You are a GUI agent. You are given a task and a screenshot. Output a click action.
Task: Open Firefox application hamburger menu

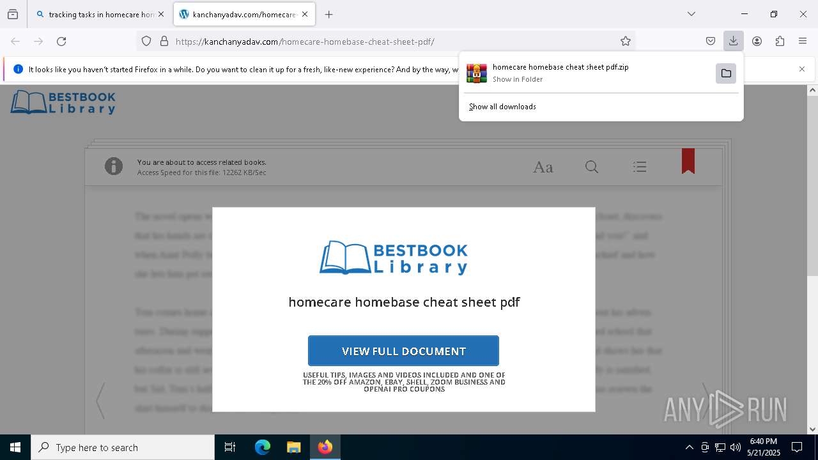pyautogui.click(x=803, y=42)
